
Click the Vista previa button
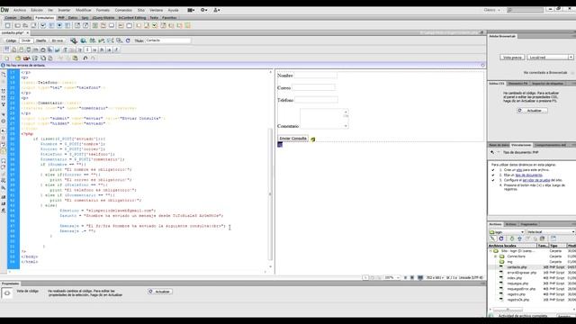pos(512,58)
